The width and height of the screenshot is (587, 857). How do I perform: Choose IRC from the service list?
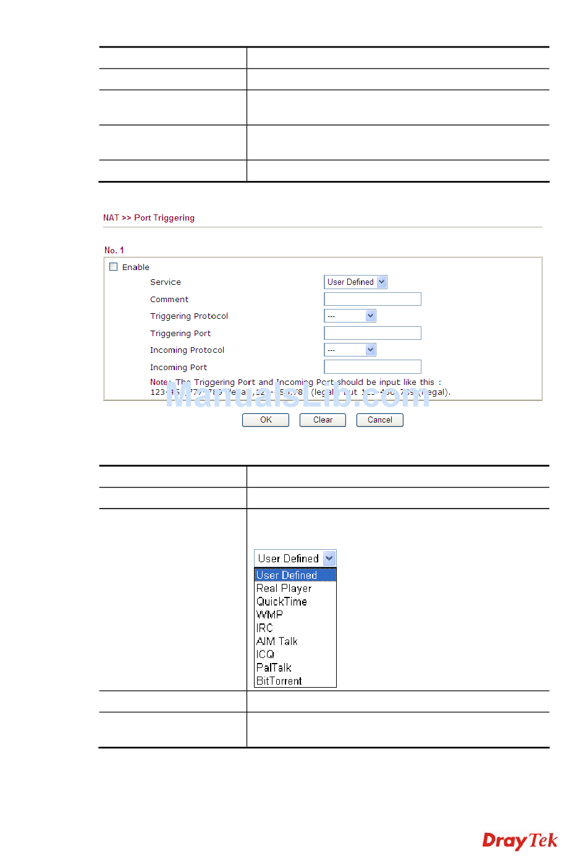pos(295,628)
